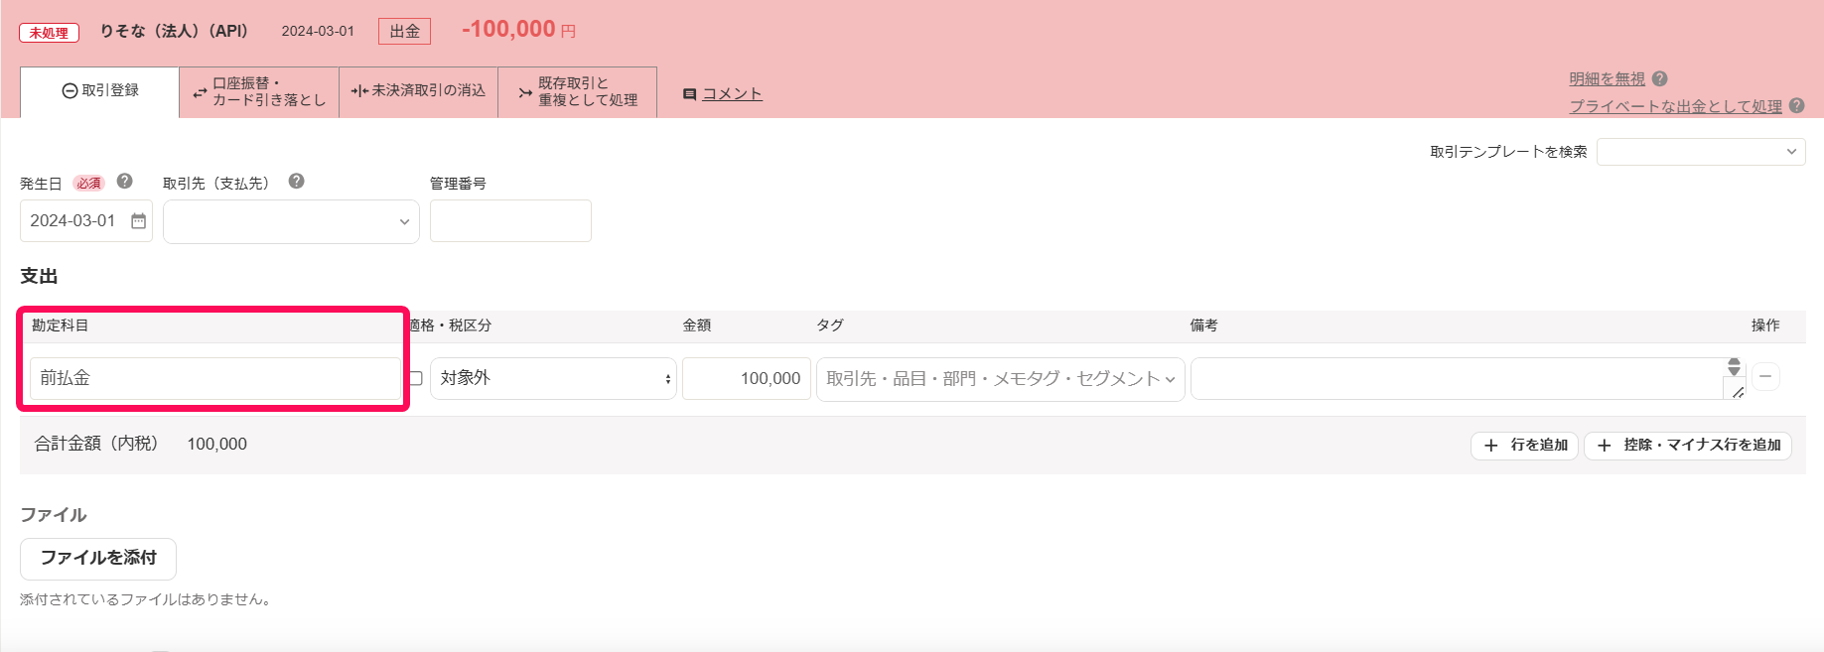The height and width of the screenshot is (652, 1824).
Task: Switch to 口座振替・カード引き落とし tab
Action: tap(259, 92)
